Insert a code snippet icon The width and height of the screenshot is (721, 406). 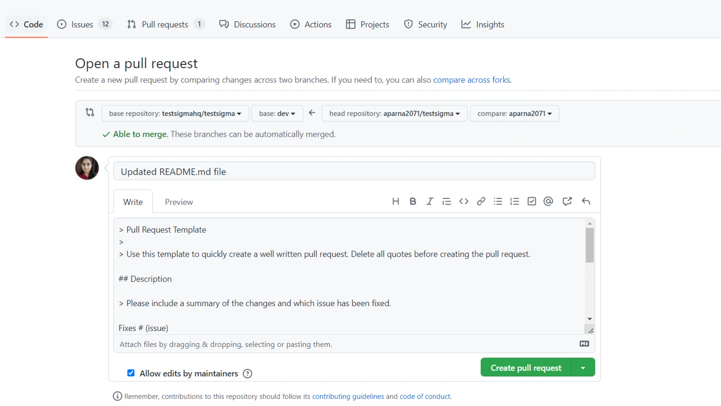tap(464, 201)
